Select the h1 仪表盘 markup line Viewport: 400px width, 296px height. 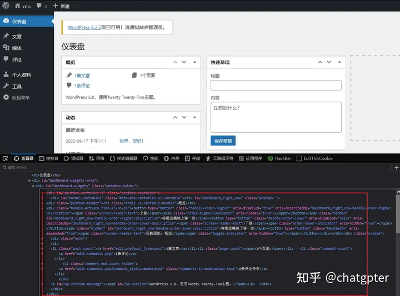click(46, 175)
